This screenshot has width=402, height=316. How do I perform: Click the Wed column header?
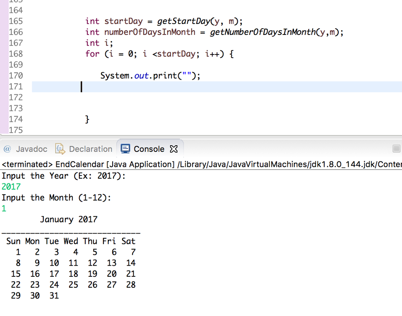[71, 241]
